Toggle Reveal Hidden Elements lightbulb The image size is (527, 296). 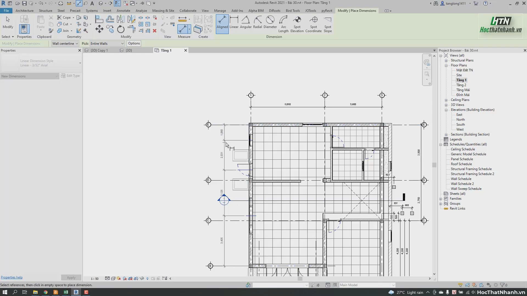tap(147, 278)
